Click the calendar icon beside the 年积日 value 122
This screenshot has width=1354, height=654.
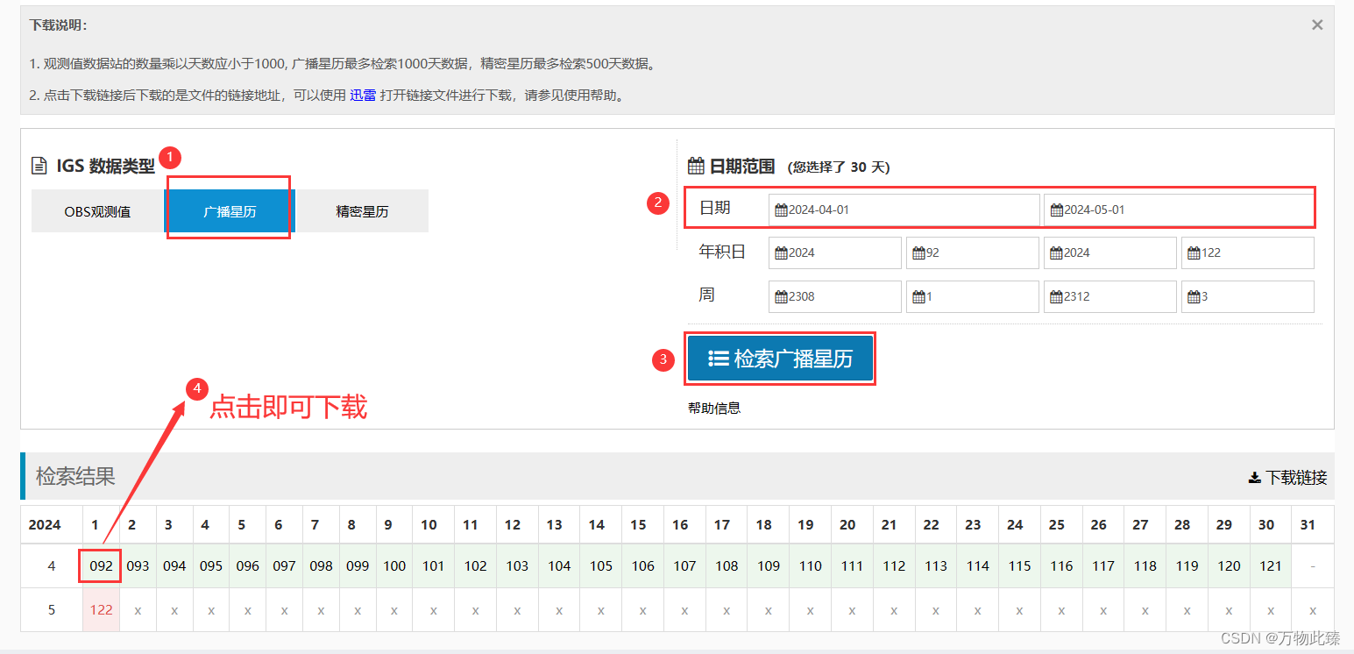pyautogui.click(x=1193, y=252)
